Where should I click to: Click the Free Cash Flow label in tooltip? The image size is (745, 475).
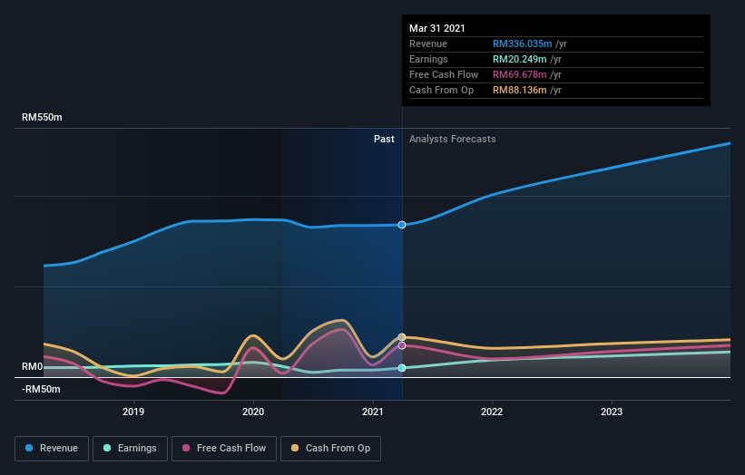coord(444,74)
